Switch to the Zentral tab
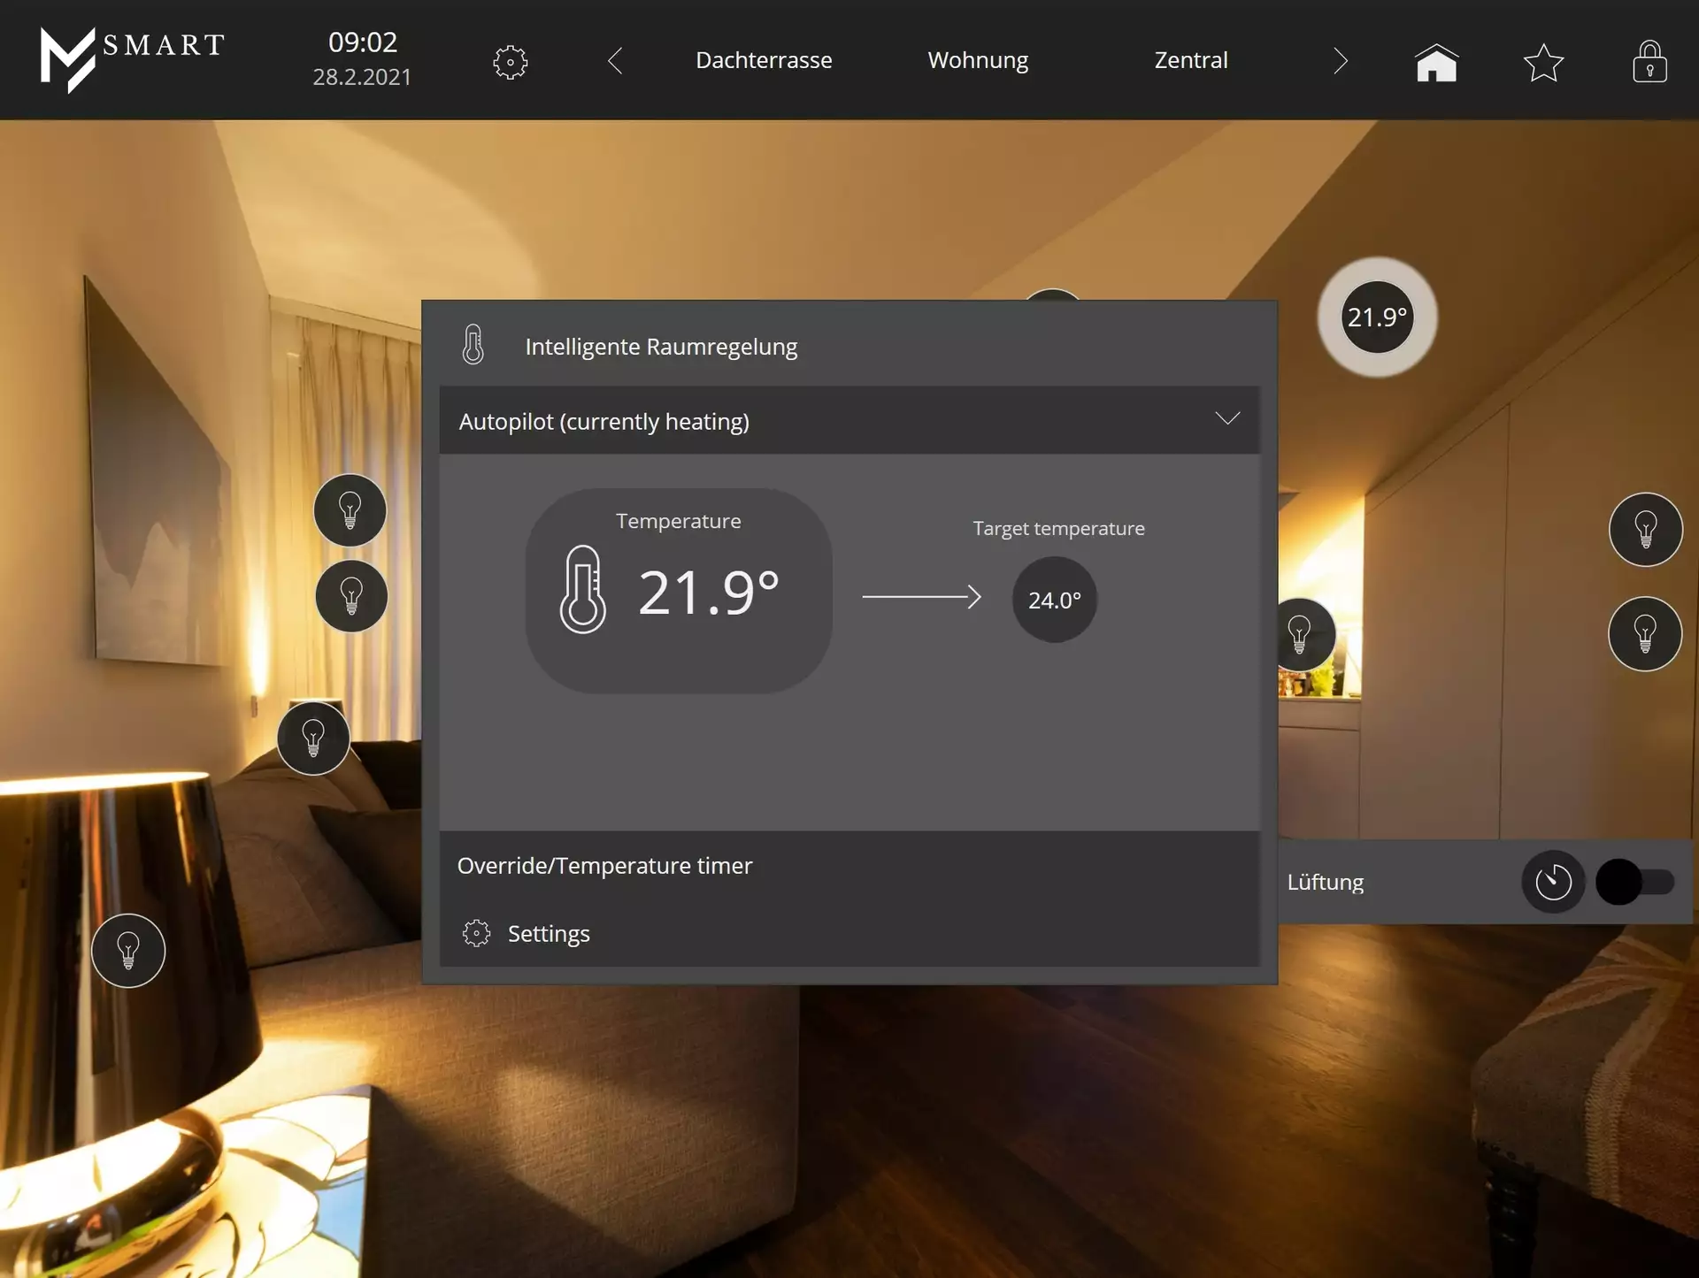The width and height of the screenshot is (1699, 1278). (x=1190, y=60)
